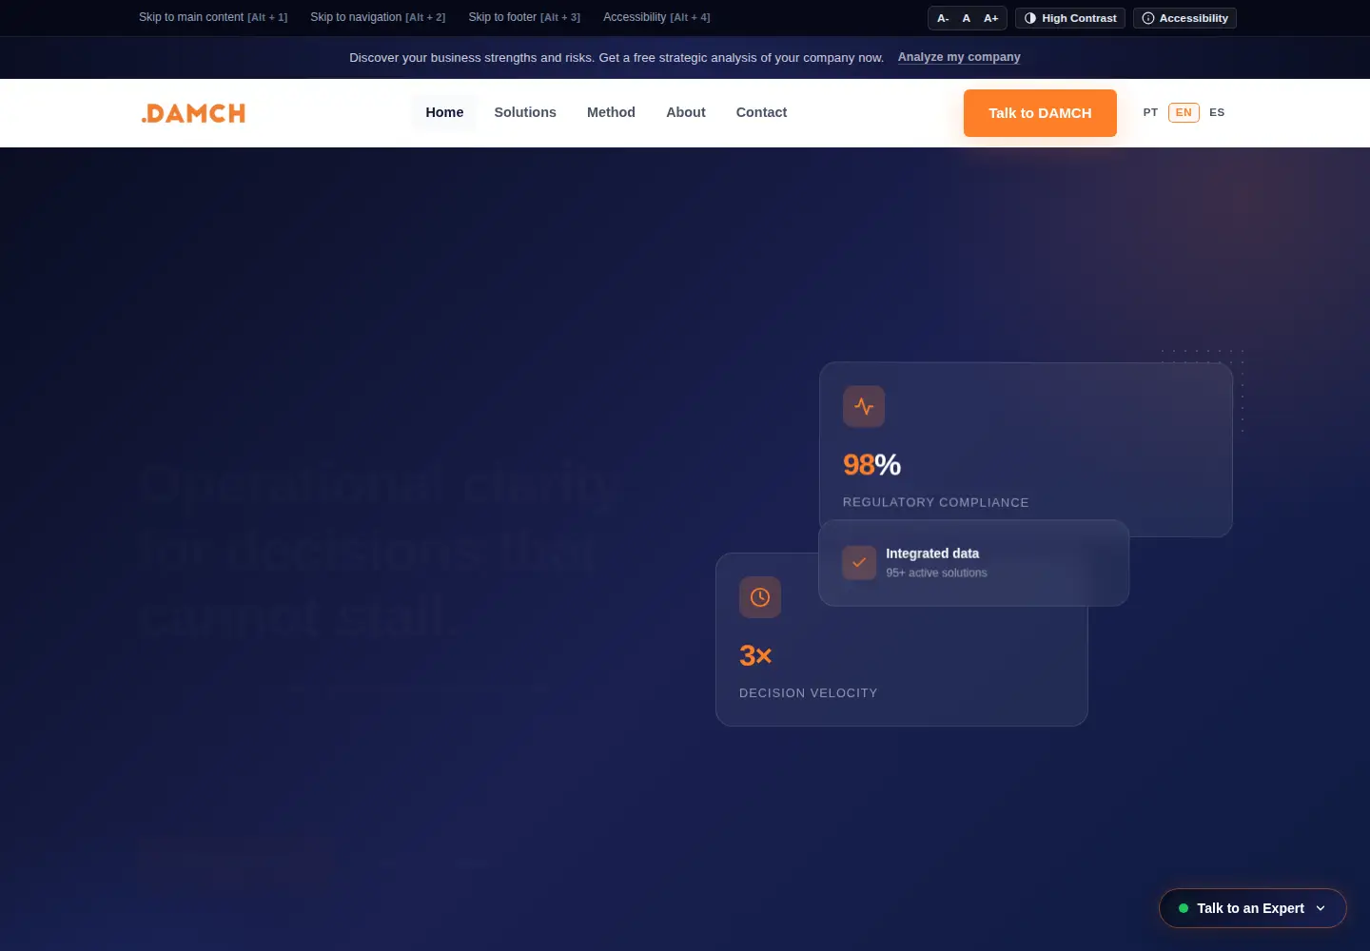The height and width of the screenshot is (951, 1370).
Task: Open the Method nav item
Action: tap(611, 112)
